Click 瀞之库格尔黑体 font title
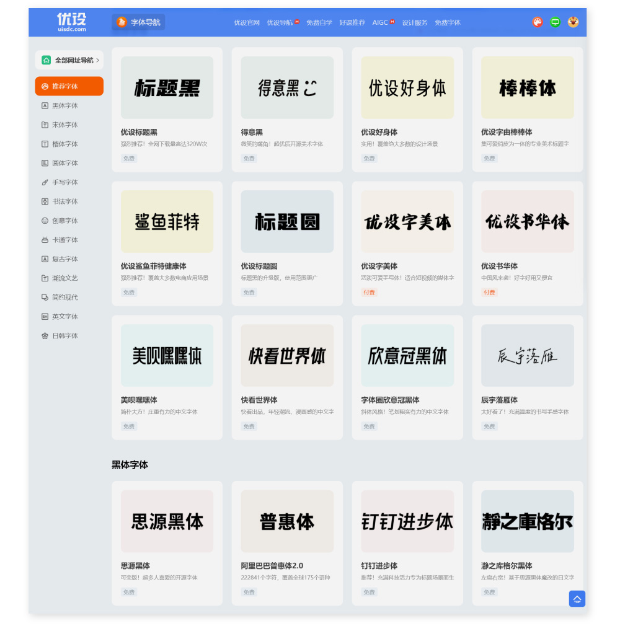This screenshot has width=620, height=626. [507, 566]
